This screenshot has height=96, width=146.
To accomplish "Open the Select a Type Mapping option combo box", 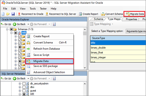I will click(136, 31).
